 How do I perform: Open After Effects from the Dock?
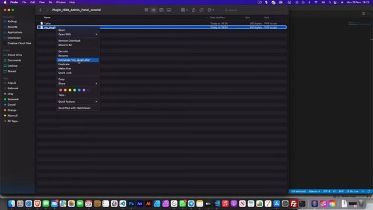click(x=140, y=204)
